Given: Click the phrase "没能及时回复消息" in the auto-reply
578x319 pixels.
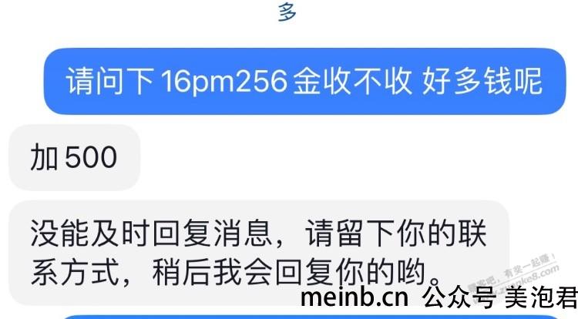Looking at the screenshot, I should point(151,233).
